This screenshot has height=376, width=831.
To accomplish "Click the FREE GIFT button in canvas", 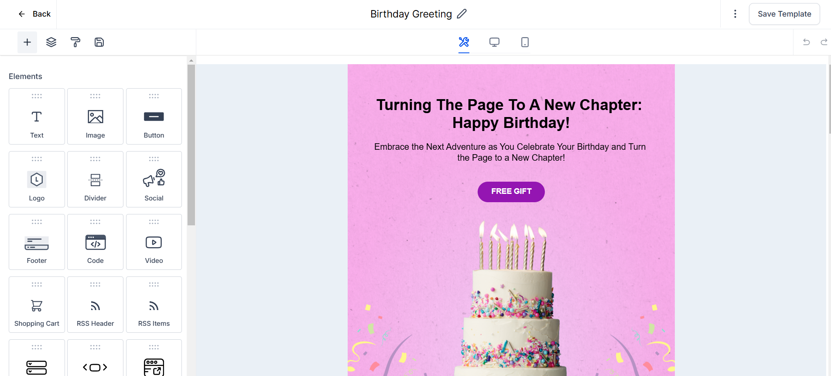I will click(x=511, y=192).
